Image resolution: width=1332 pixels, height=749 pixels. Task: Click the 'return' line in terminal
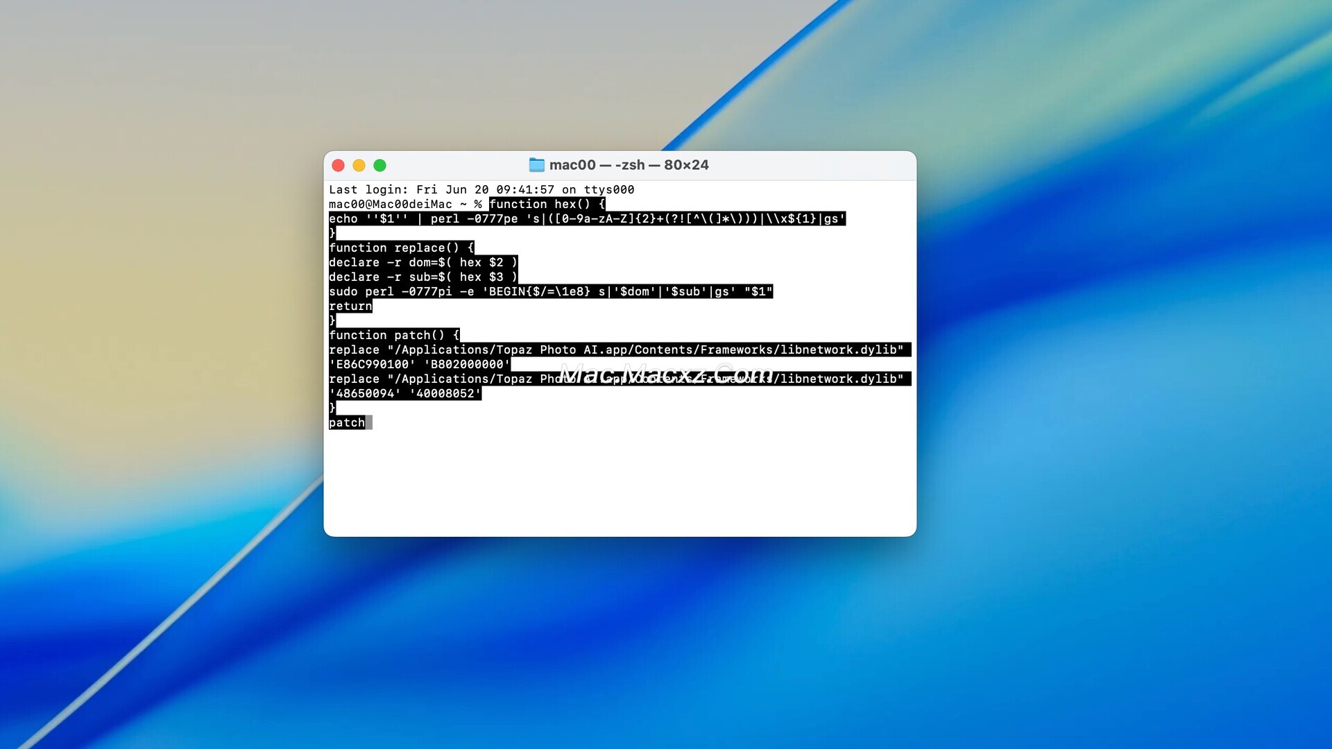pyautogui.click(x=350, y=306)
